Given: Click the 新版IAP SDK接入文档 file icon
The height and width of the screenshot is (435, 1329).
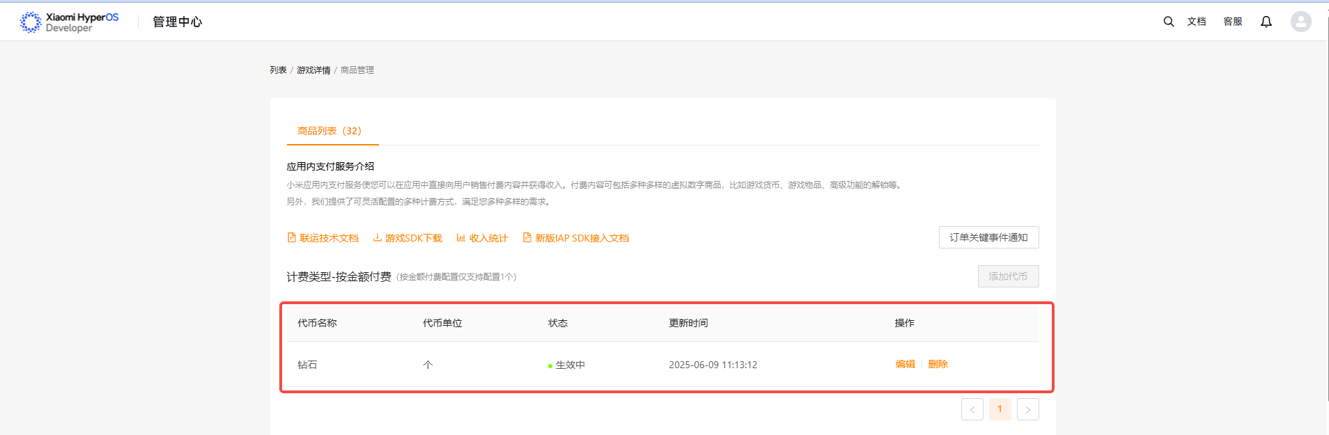Looking at the screenshot, I should point(527,237).
